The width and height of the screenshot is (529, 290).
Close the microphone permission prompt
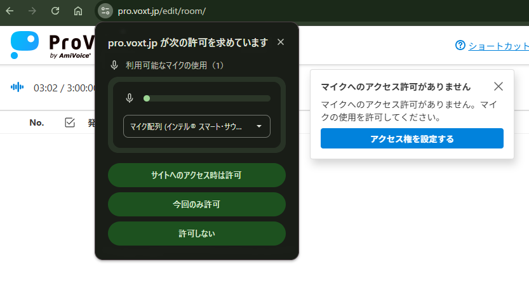[281, 42]
